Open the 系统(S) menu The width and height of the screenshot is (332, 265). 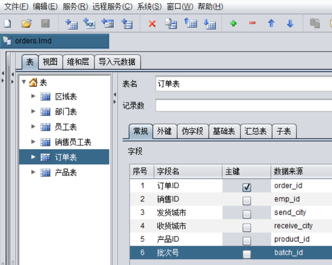[x=149, y=6]
